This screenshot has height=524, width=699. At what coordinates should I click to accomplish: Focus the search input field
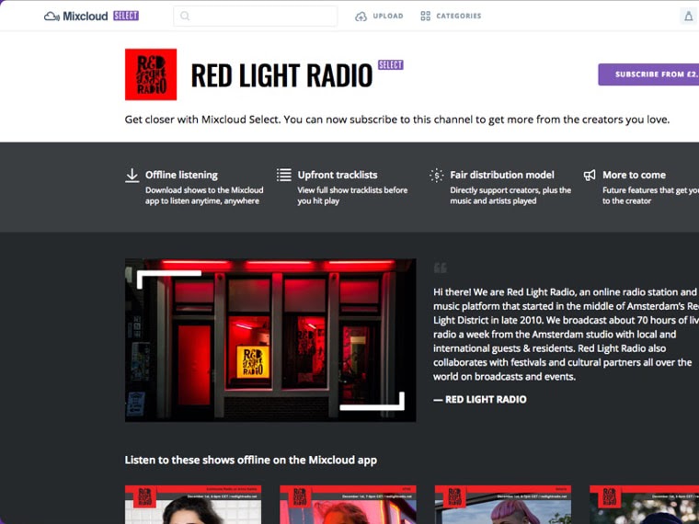[x=255, y=16]
